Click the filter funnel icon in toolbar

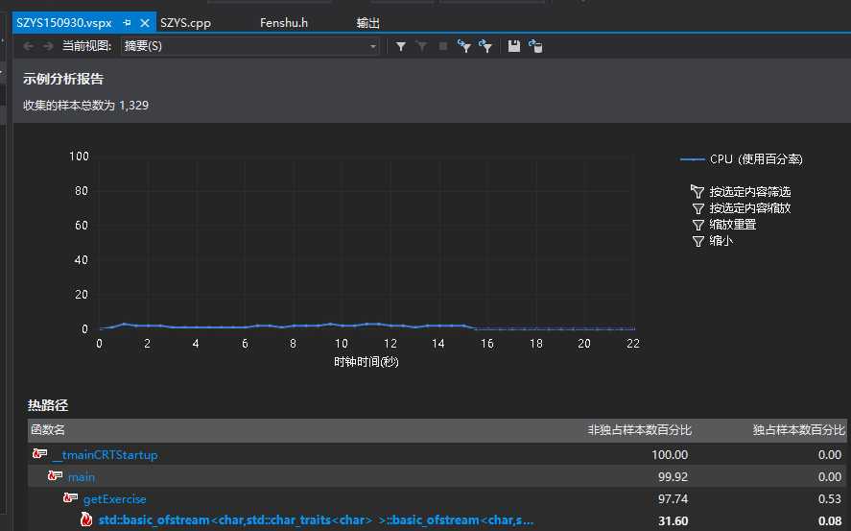pyautogui.click(x=401, y=46)
